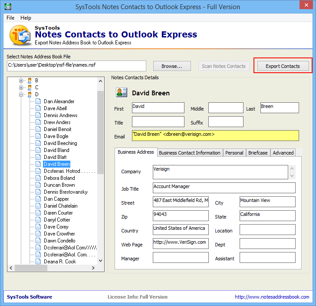Click the Company field's down arrow

click(292, 176)
